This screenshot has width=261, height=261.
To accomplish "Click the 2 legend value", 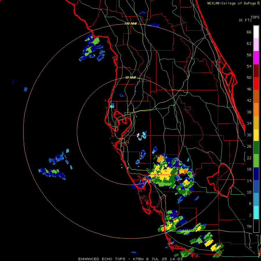I will (250, 215).
